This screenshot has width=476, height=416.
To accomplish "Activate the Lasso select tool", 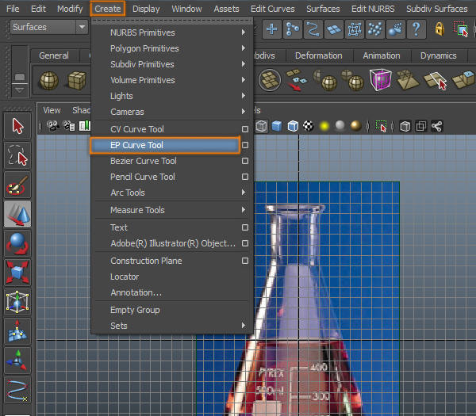I will click(x=17, y=155).
